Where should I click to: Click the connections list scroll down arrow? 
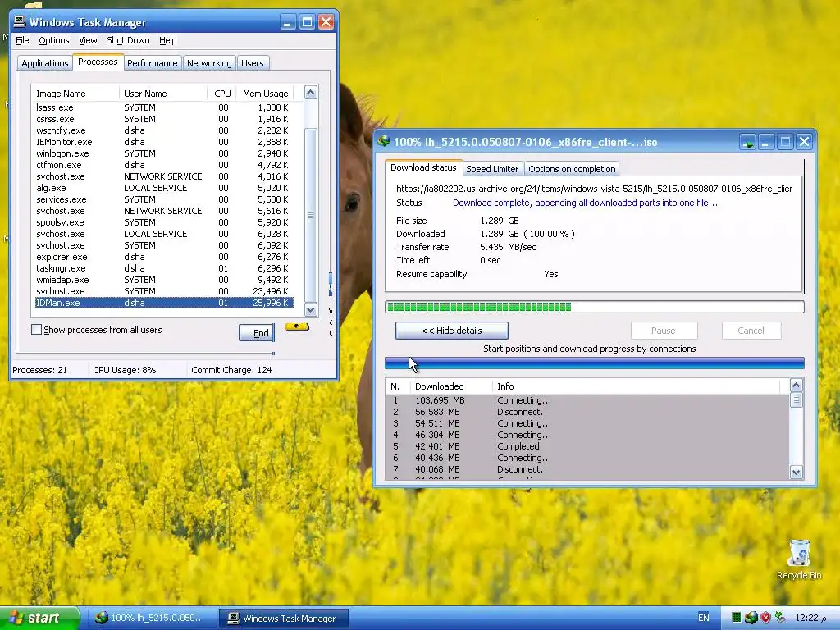796,472
